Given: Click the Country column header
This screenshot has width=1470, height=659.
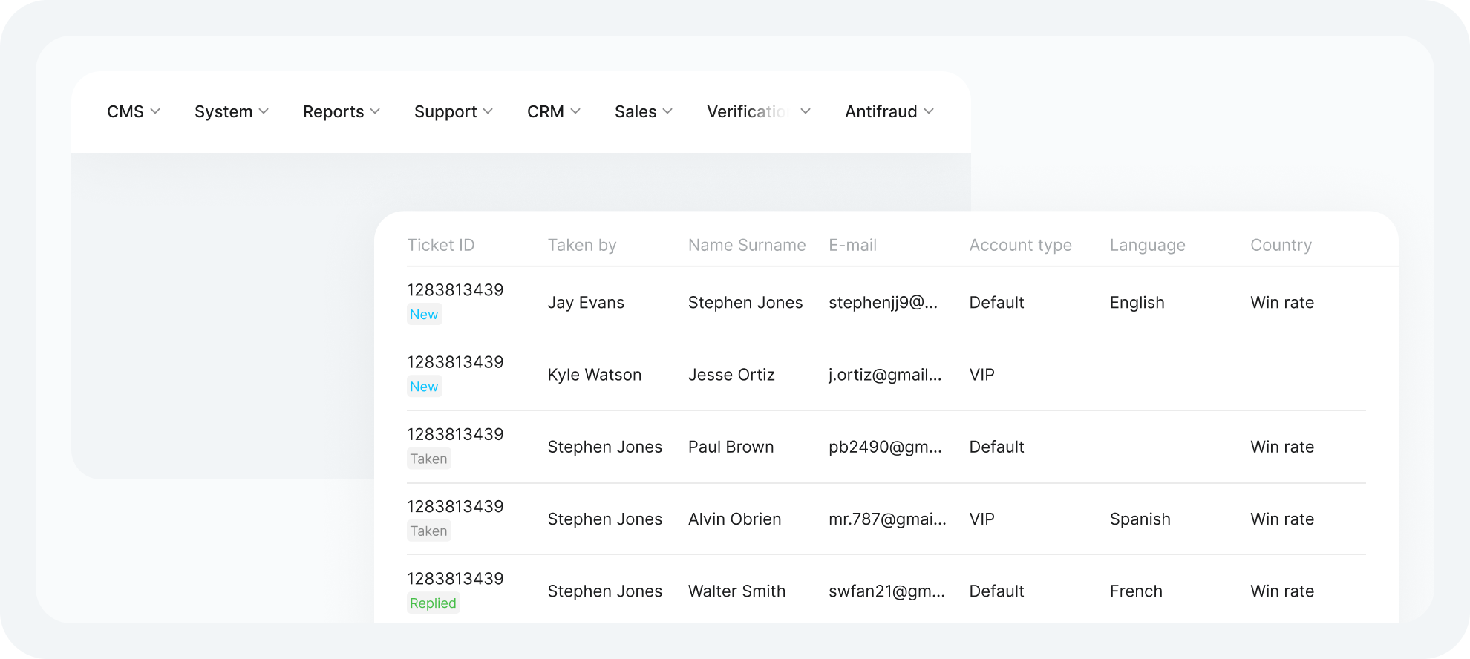Looking at the screenshot, I should 1281,245.
